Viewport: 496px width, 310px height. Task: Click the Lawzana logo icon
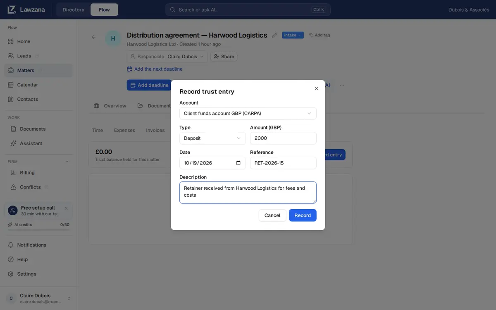[x=12, y=10]
